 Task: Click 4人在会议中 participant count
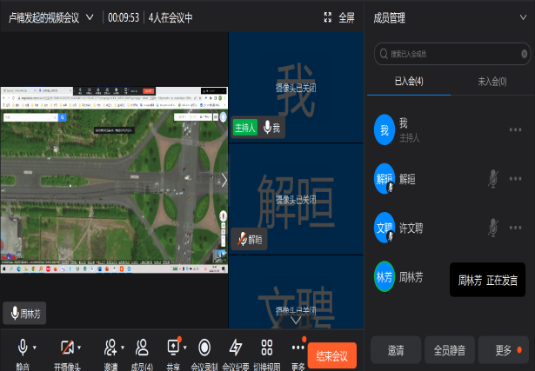tap(171, 17)
